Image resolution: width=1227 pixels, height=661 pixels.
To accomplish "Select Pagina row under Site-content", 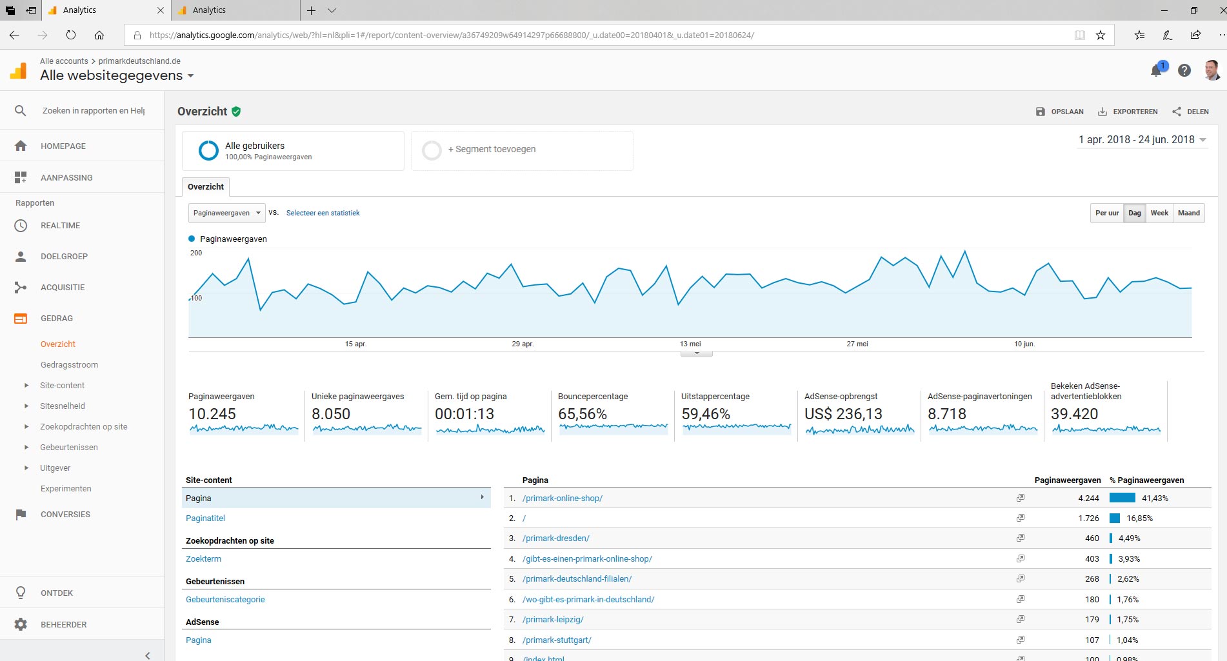I will [336, 498].
